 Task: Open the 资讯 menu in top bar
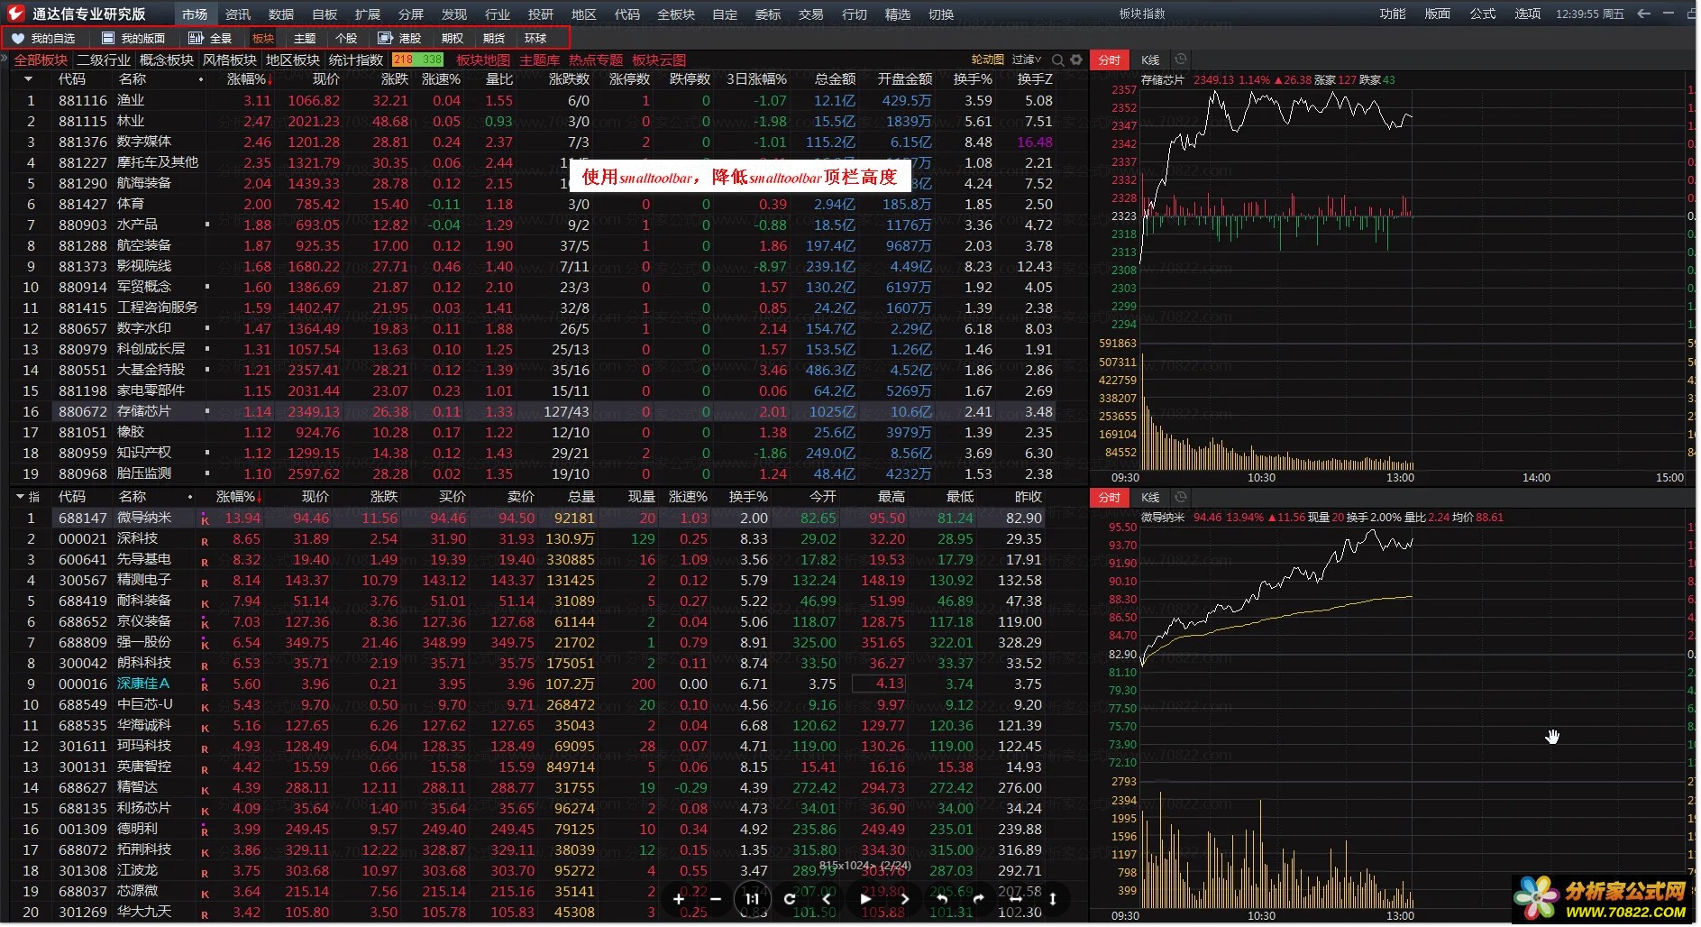point(238,14)
